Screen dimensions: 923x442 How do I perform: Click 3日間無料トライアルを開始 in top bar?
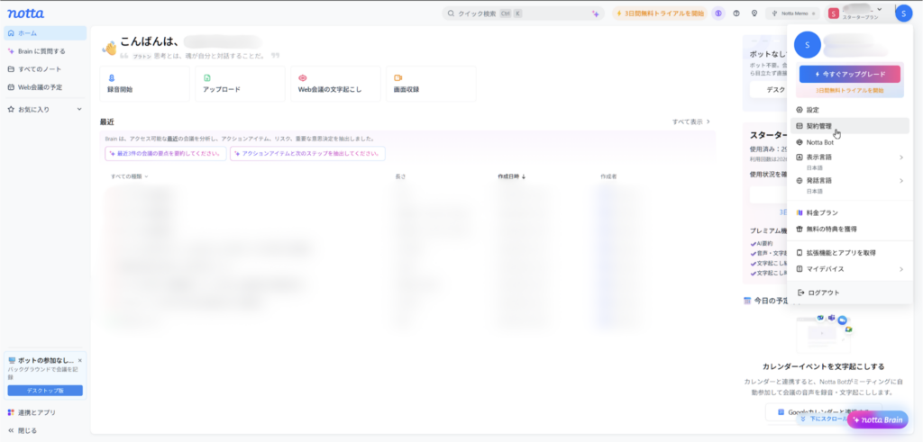pyautogui.click(x=660, y=14)
